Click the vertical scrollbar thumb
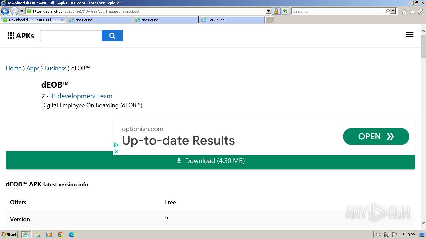The image size is (426, 239). coord(423,46)
